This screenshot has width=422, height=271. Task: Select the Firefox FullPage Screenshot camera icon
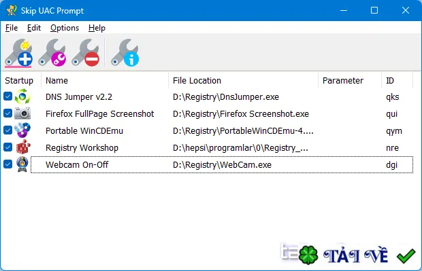22,113
